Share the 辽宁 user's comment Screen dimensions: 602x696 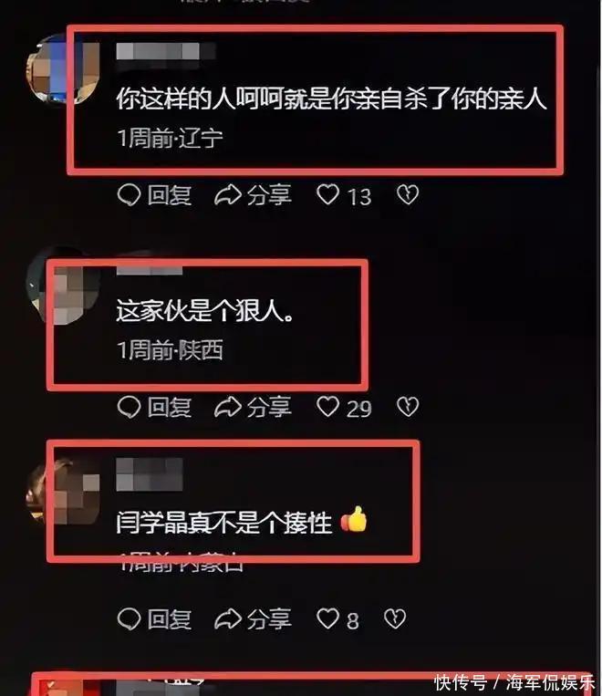click(x=253, y=195)
